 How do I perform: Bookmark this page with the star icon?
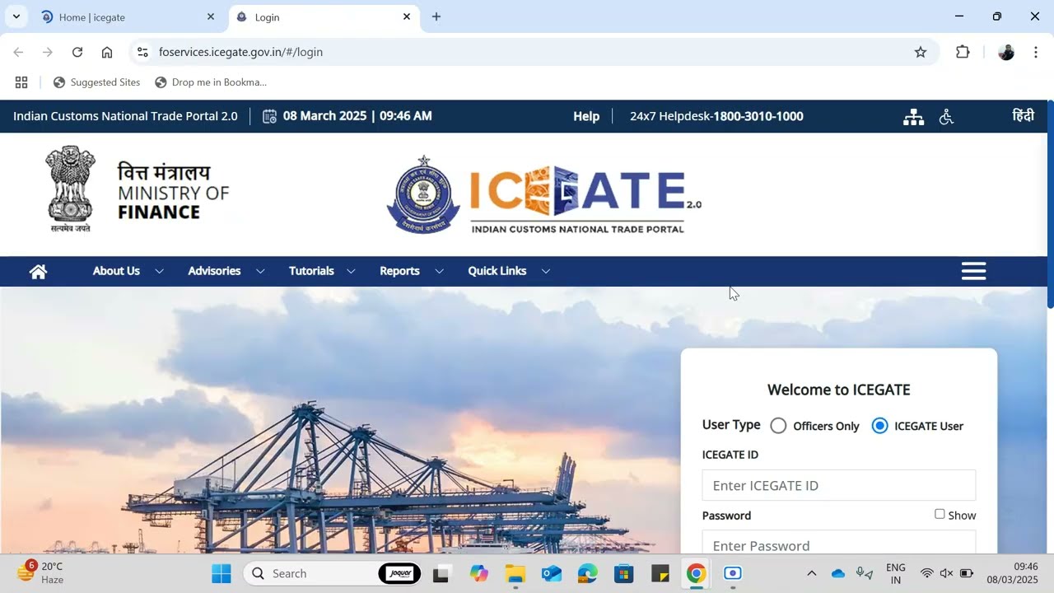click(x=921, y=52)
